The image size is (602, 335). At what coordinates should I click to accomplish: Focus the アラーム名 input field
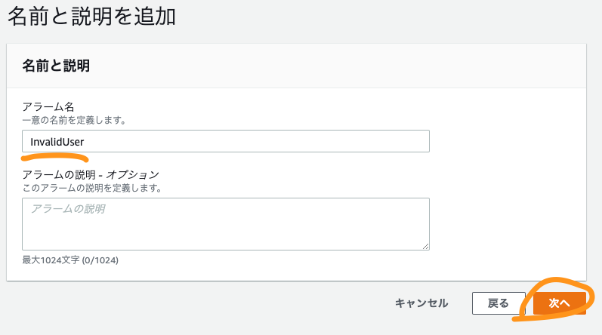(226, 141)
